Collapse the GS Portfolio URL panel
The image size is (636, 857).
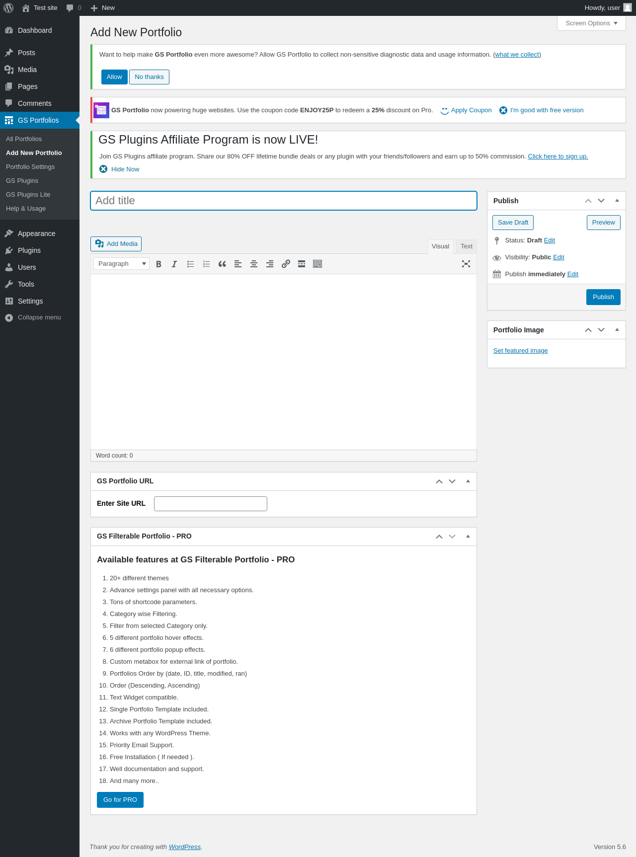click(468, 481)
